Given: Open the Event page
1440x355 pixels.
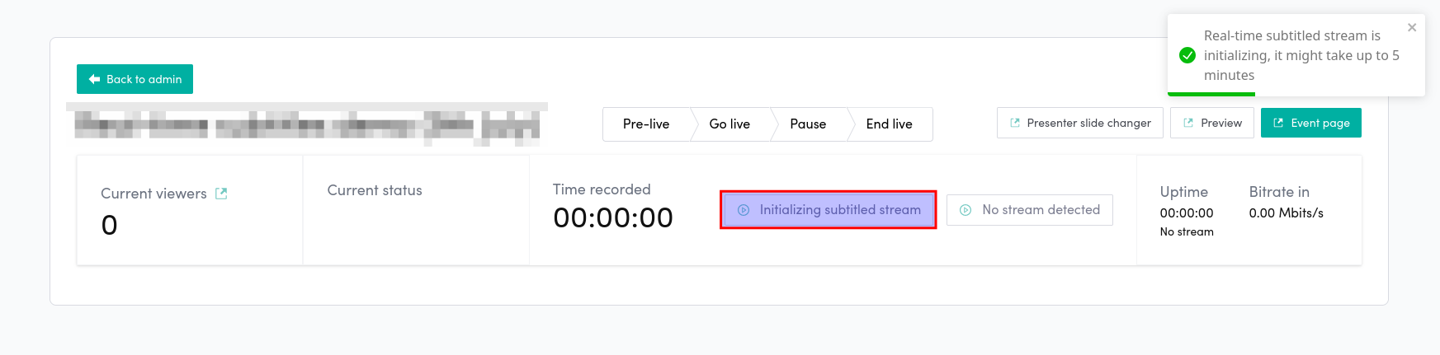Looking at the screenshot, I should [x=1310, y=123].
